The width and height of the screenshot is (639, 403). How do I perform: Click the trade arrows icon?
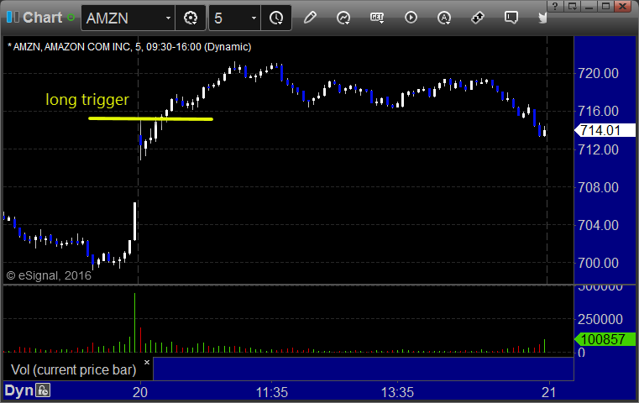click(478, 18)
